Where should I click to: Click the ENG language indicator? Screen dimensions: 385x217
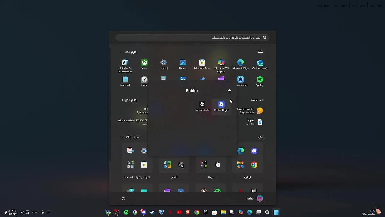click(x=35, y=212)
